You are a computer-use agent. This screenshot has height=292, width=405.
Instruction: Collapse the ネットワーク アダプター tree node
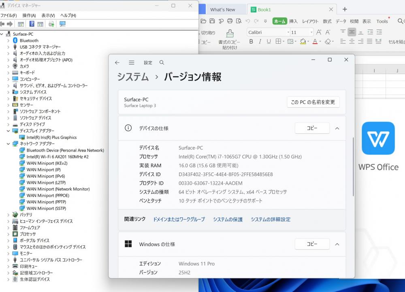8,144
